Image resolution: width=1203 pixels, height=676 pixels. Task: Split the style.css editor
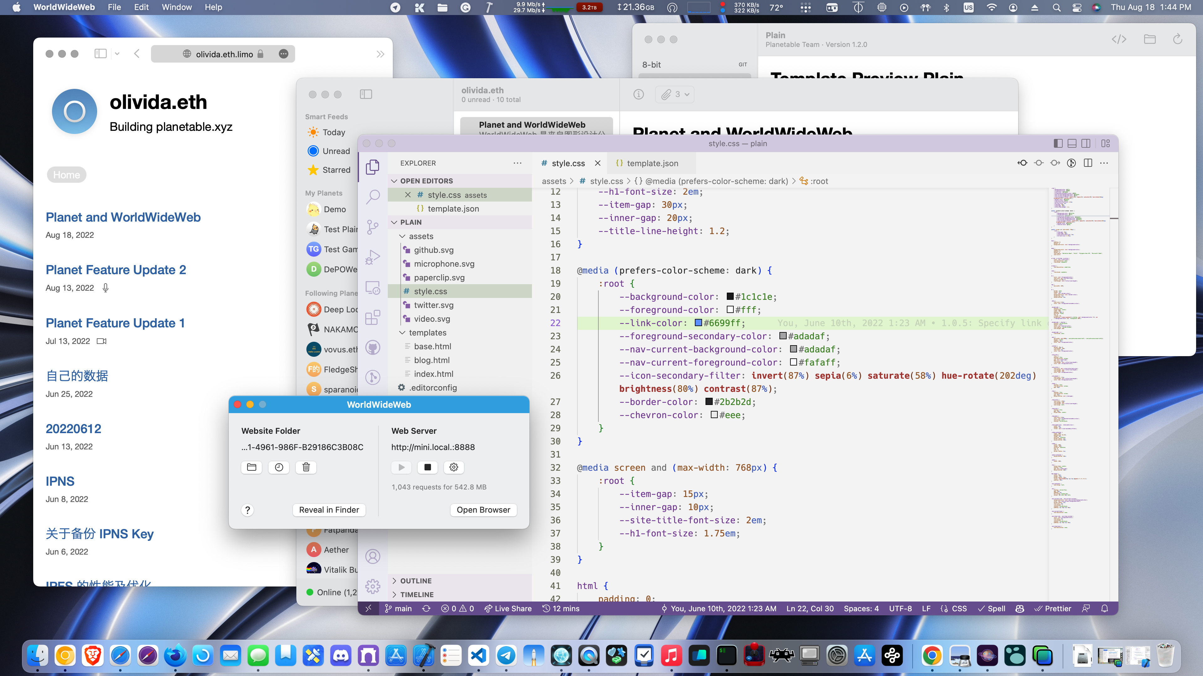click(1088, 163)
